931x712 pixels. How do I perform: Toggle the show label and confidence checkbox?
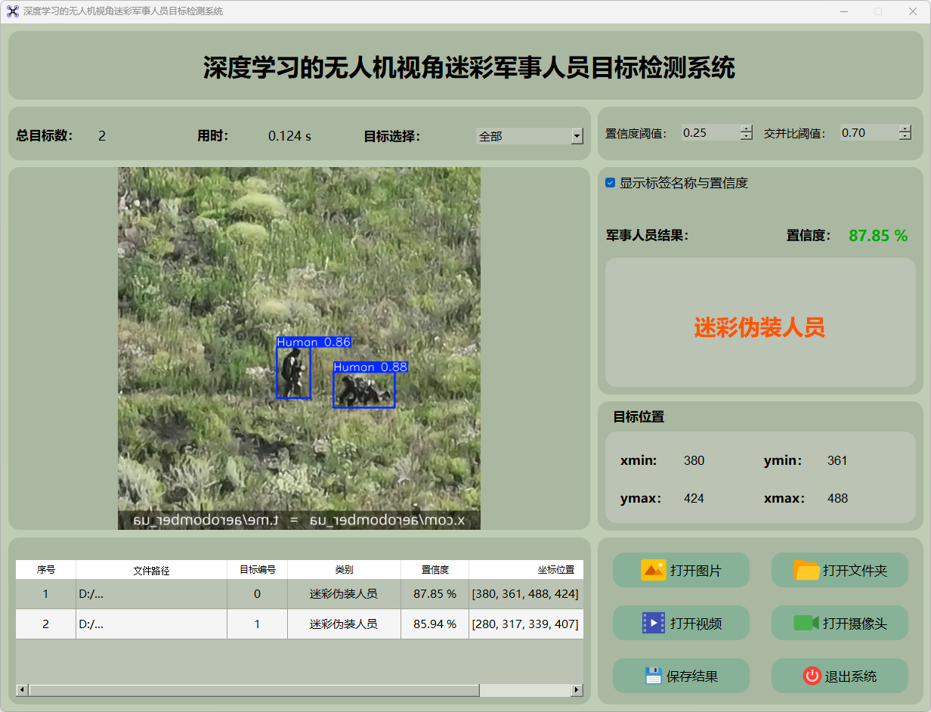[611, 183]
